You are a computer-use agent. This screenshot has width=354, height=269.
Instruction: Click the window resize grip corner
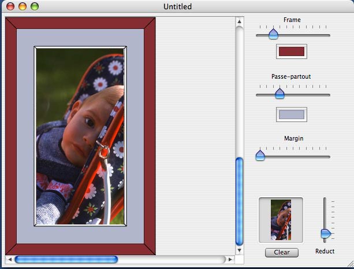coord(351,264)
